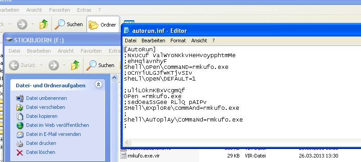Go up one folder in back Explorer

coord(44,24)
